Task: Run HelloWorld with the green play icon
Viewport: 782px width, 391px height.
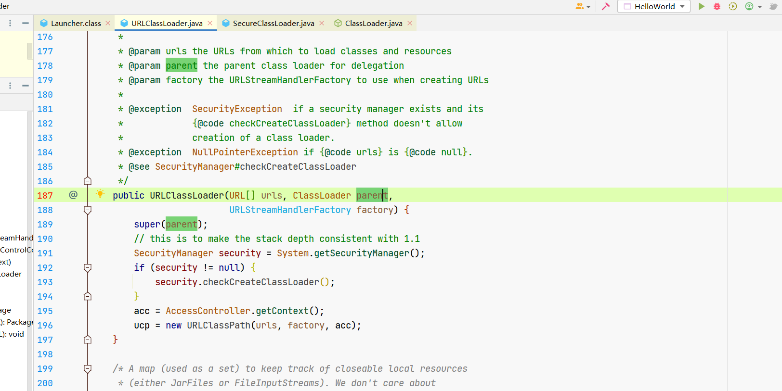Action: 702,6
